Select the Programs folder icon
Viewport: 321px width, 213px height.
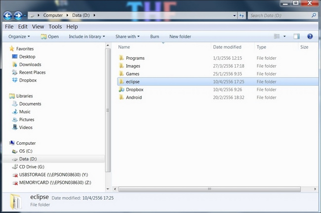[121, 58]
